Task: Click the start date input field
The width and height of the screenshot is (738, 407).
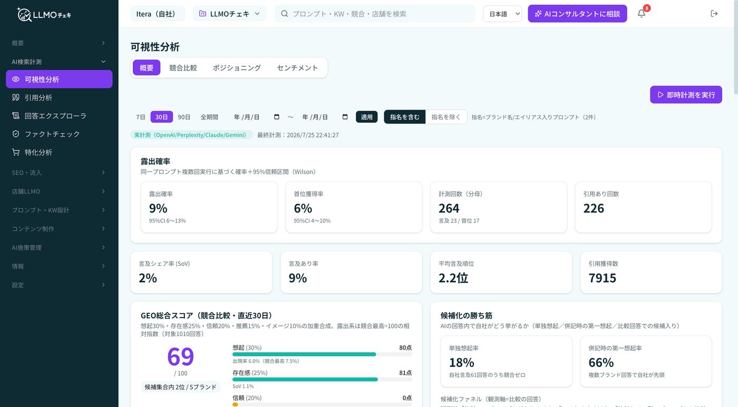Action: click(x=257, y=117)
